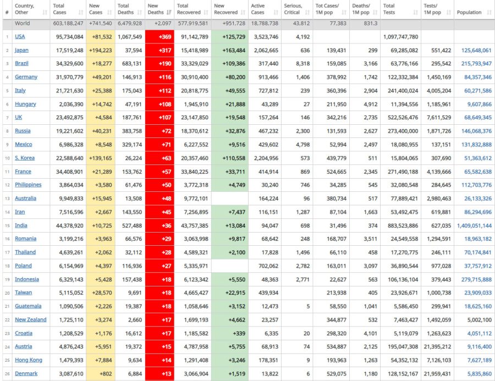Open the France country link
Viewport: 495px width, 381px height.
[x=23, y=172]
